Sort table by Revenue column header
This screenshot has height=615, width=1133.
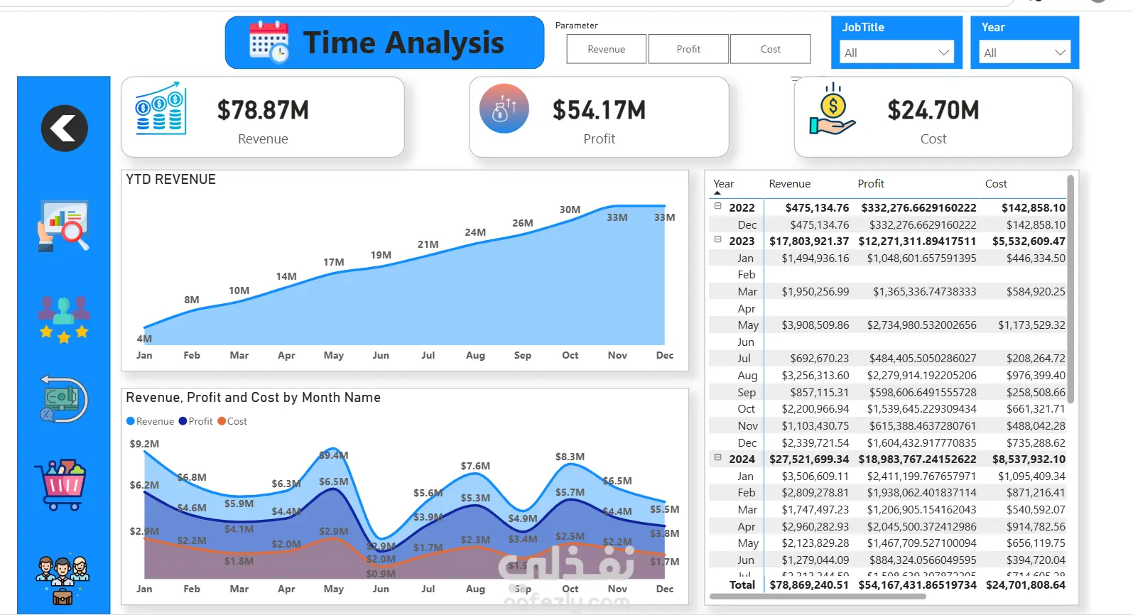point(789,184)
